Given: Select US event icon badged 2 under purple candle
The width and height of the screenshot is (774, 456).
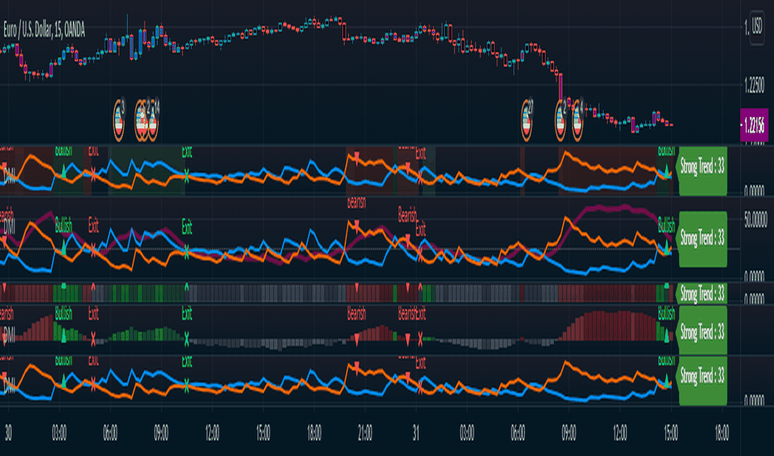Looking at the screenshot, I should 561,119.
